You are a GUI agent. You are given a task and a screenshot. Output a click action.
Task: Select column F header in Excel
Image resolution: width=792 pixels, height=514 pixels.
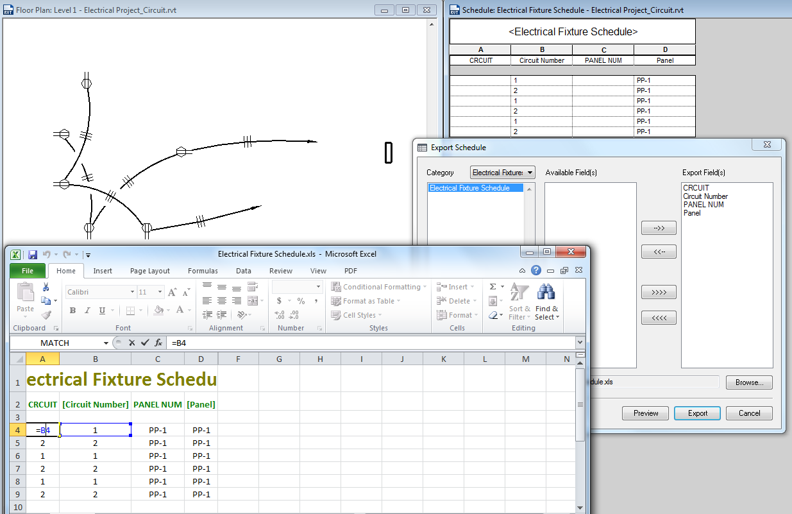(238, 359)
